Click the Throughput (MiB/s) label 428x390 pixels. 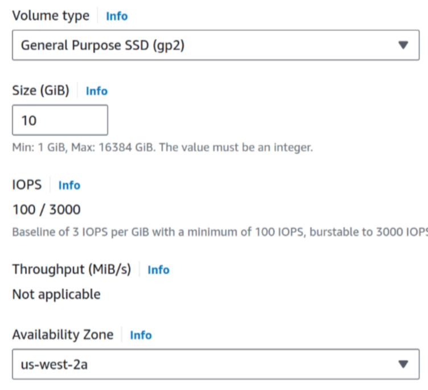[72, 269]
